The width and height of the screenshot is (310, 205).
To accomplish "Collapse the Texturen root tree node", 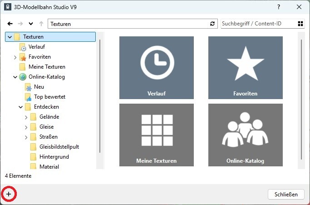I will (10, 37).
